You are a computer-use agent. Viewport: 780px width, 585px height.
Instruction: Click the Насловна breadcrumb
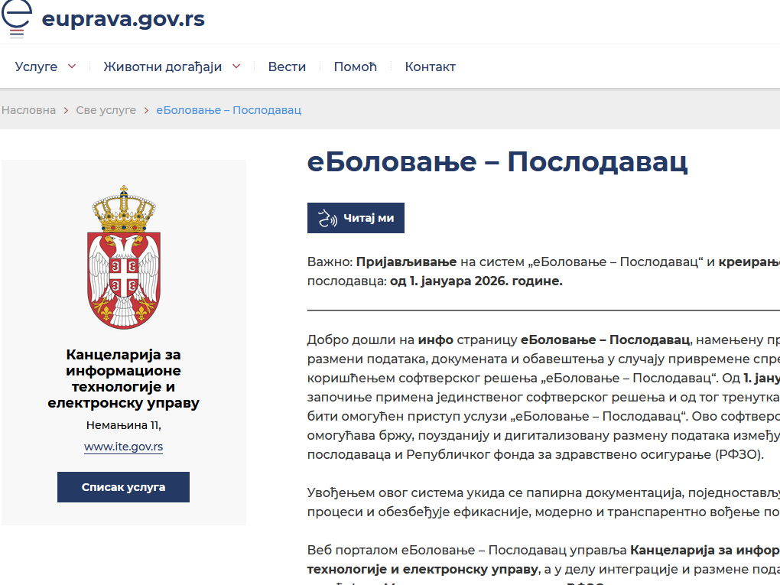tap(29, 110)
